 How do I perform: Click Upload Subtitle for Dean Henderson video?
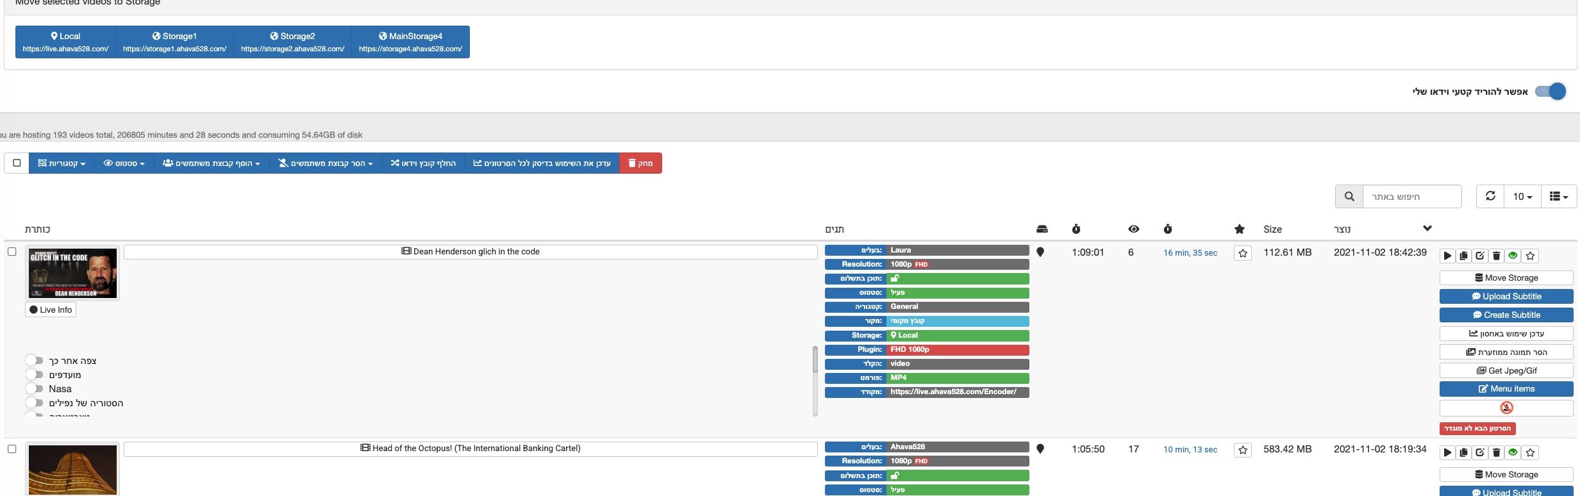pyautogui.click(x=1506, y=296)
